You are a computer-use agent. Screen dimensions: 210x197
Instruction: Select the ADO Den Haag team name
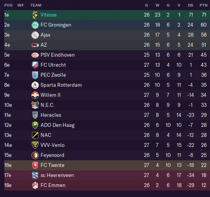coord(58,125)
